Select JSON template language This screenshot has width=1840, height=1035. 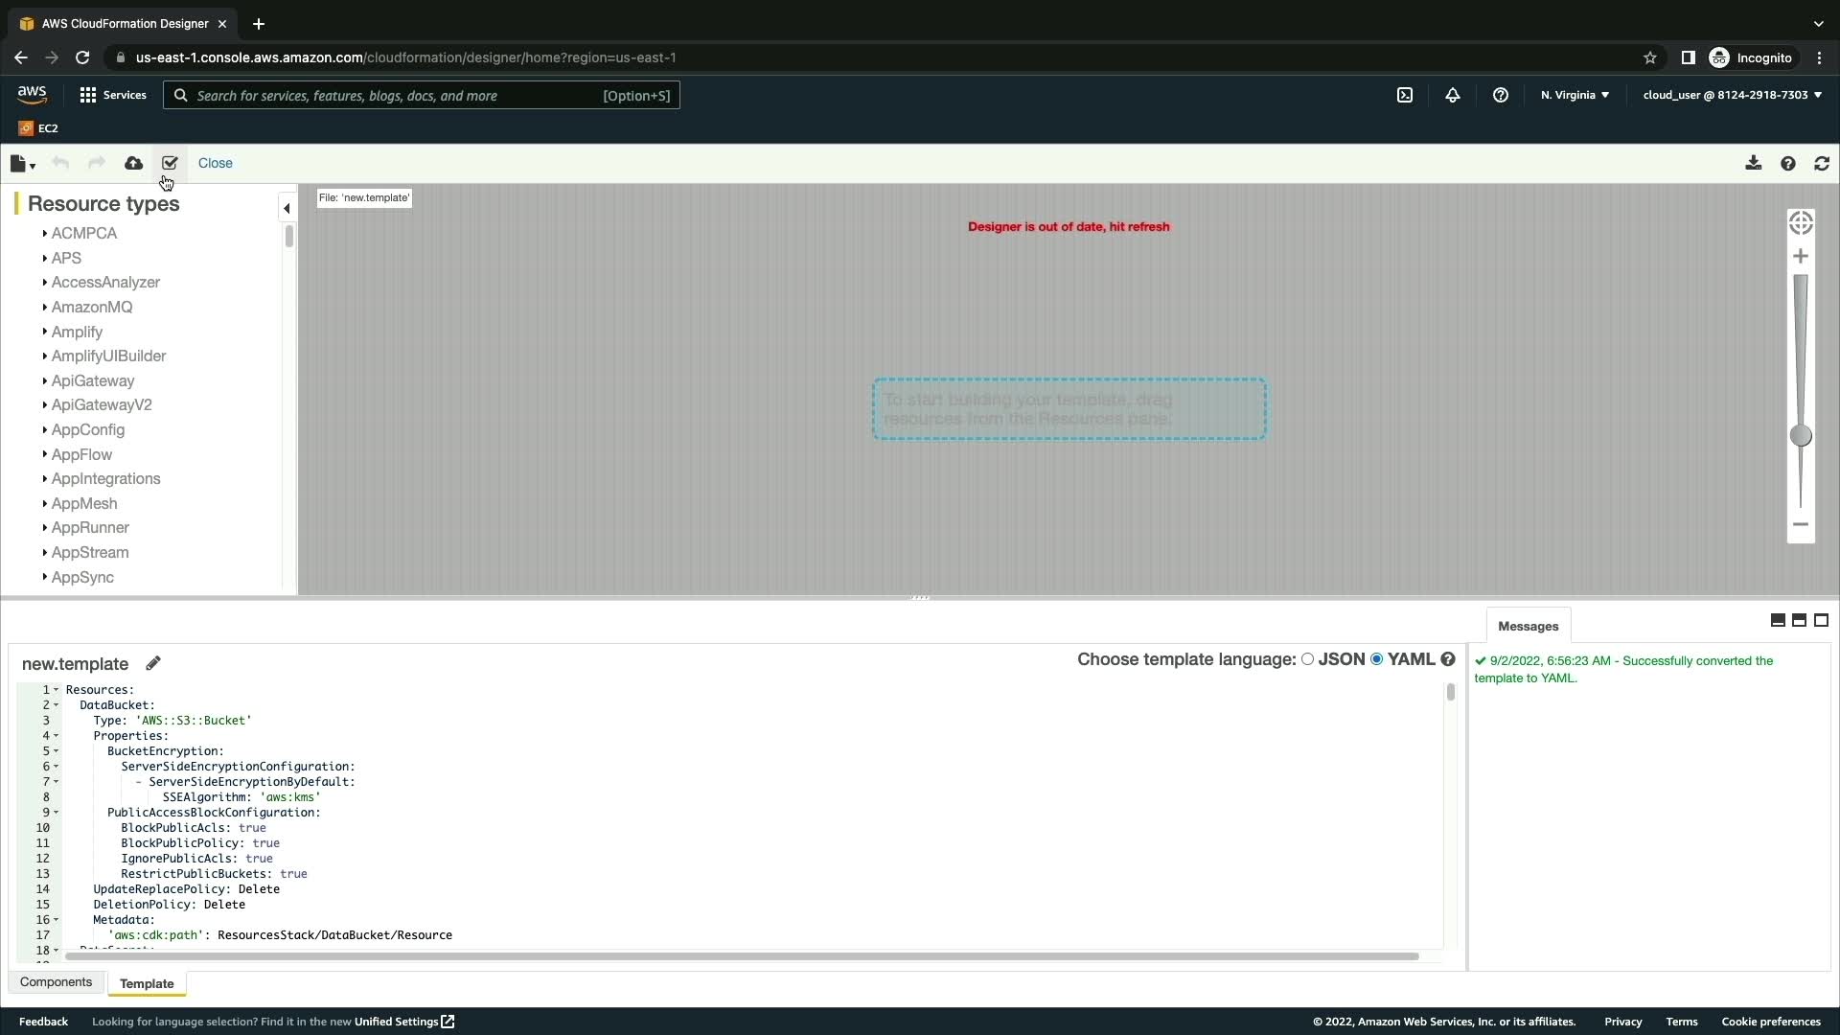(1307, 659)
